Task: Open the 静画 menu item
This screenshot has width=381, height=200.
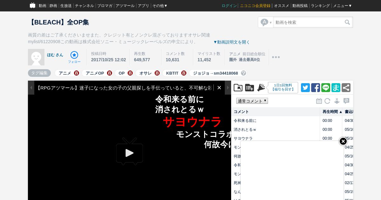Action: click(53, 6)
